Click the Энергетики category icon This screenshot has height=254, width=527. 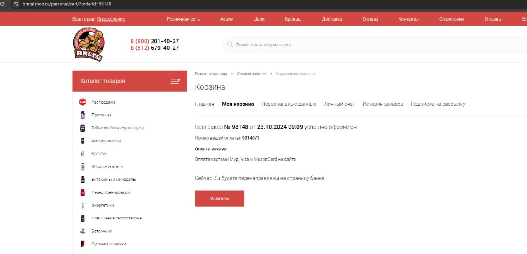tap(83, 205)
